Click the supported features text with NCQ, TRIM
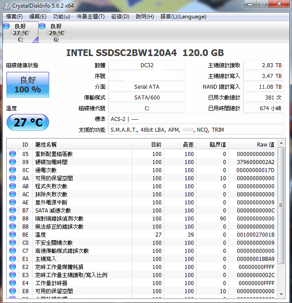 coord(196,130)
